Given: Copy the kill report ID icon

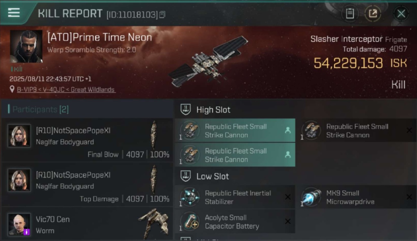Looking at the screenshot, I should (x=162, y=14).
